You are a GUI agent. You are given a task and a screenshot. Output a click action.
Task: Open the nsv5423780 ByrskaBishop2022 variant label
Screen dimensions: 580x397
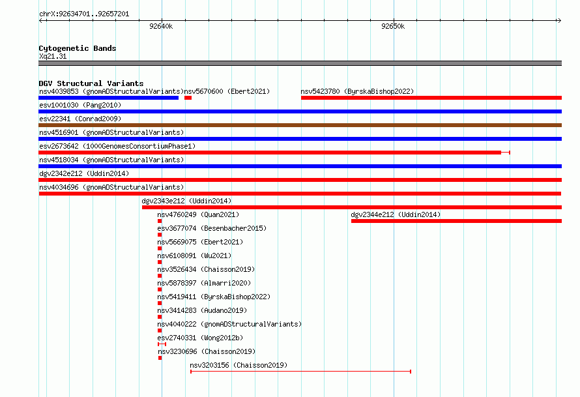(357, 91)
